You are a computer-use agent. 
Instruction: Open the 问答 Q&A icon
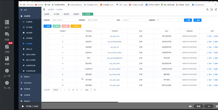(x=7, y=34)
